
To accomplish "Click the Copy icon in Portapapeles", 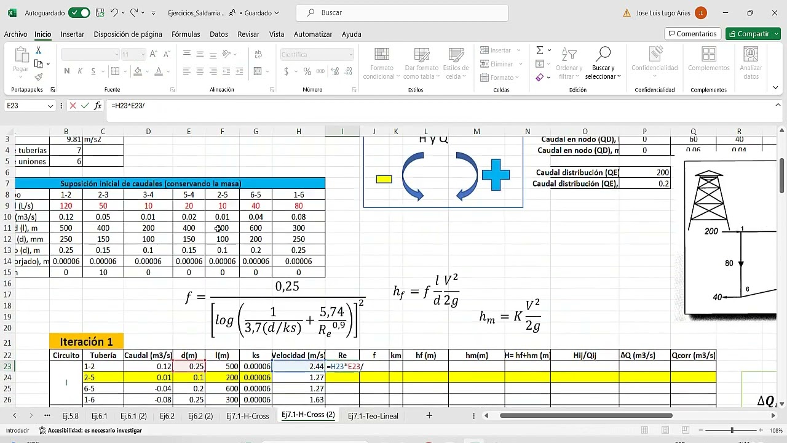I will click(39, 64).
